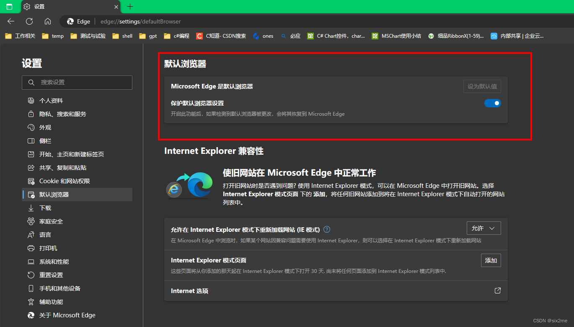Open shell bookmark folder
The image size is (574, 327).
point(122,36)
